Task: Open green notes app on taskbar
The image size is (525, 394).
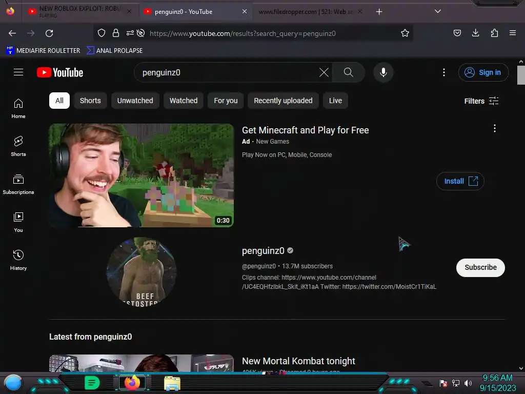Action: [92, 383]
